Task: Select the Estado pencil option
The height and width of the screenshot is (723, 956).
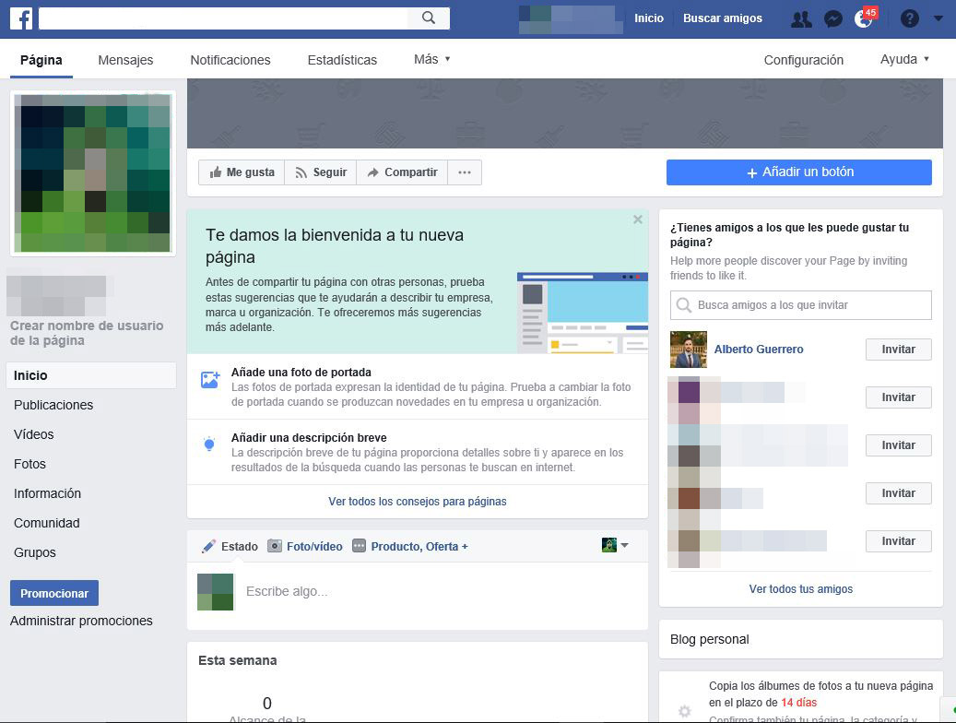Action: coord(230,546)
